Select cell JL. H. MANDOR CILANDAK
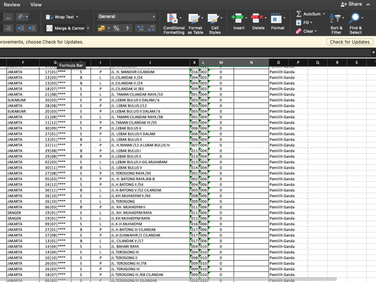 (150, 72)
